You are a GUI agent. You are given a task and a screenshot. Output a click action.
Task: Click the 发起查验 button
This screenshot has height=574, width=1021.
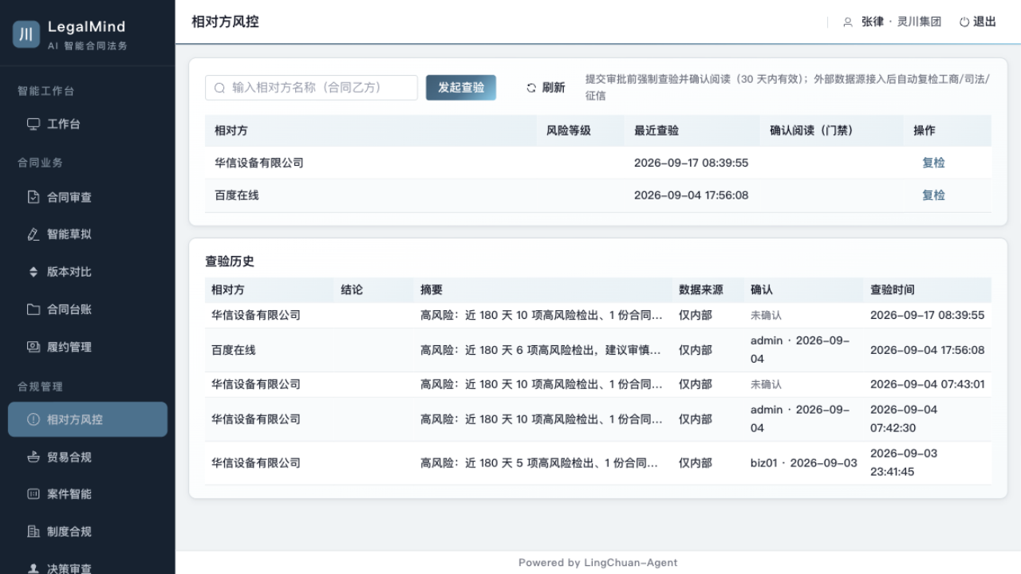tap(461, 88)
